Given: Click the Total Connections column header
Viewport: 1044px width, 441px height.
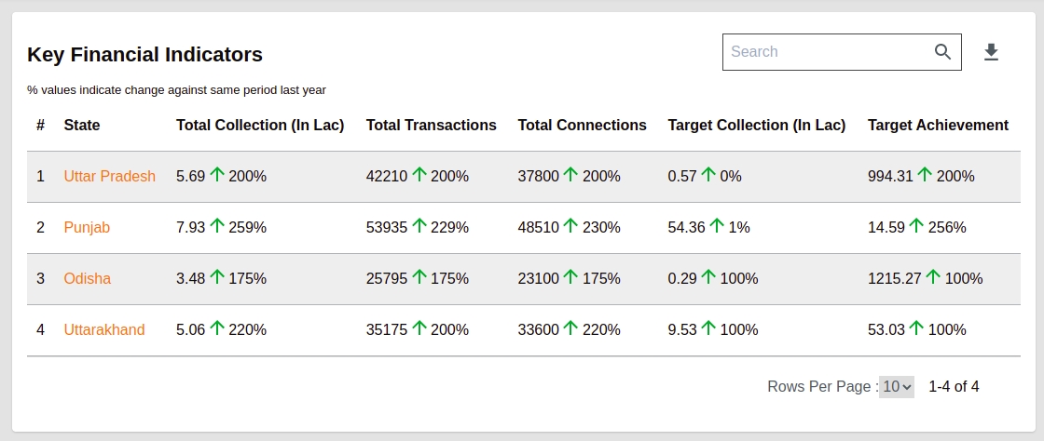Looking at the screenshot, I should 582,125.
